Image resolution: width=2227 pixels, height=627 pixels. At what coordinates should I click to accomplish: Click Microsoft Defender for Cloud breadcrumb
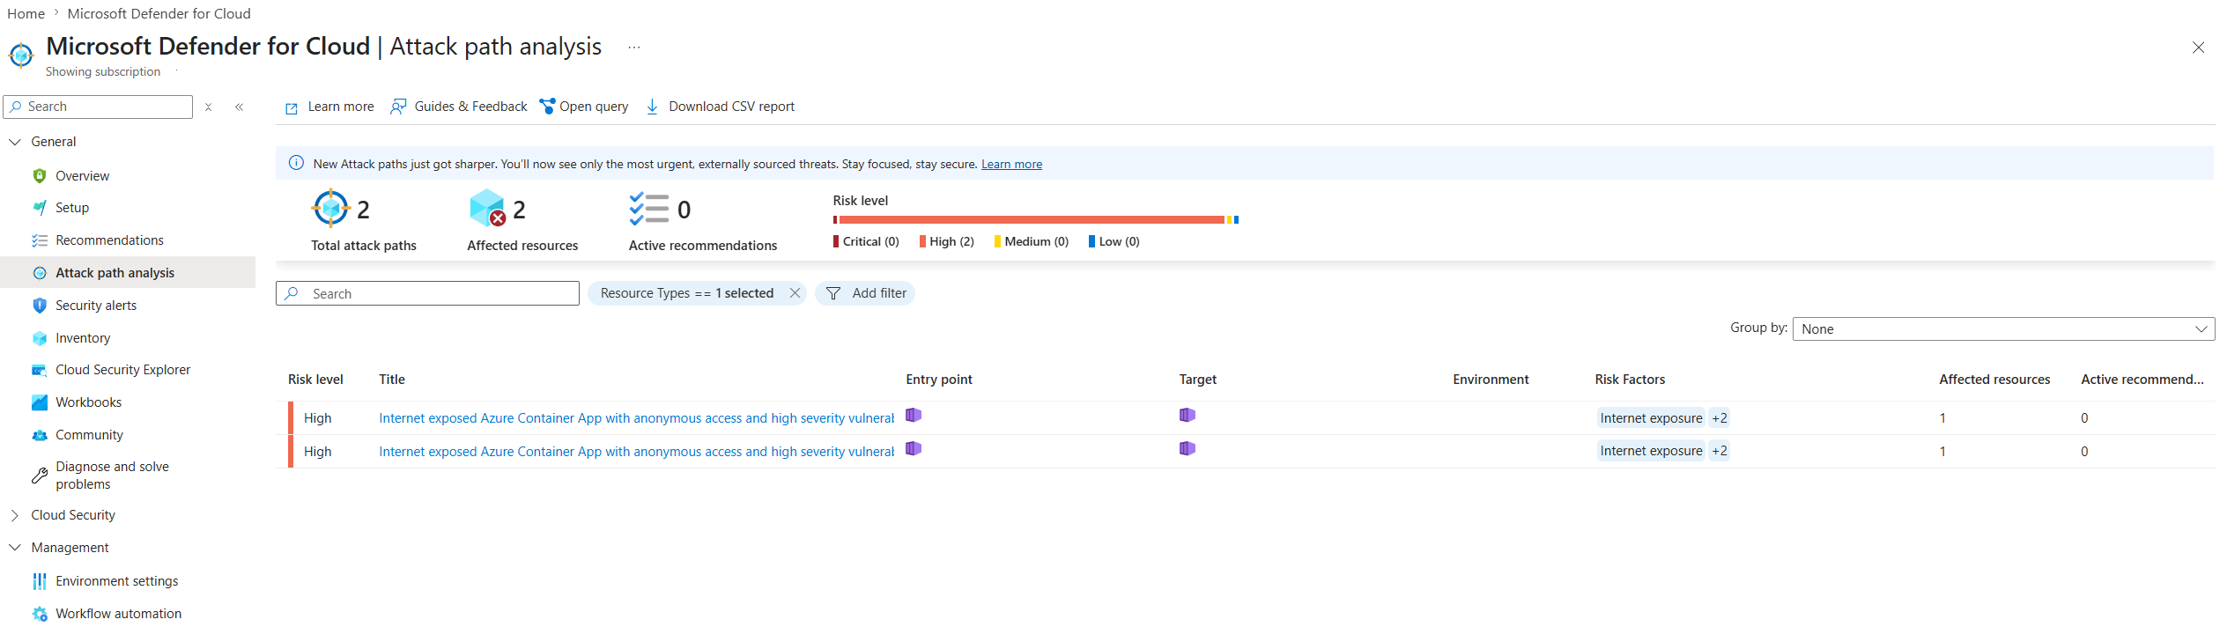(x=159, y=13)
